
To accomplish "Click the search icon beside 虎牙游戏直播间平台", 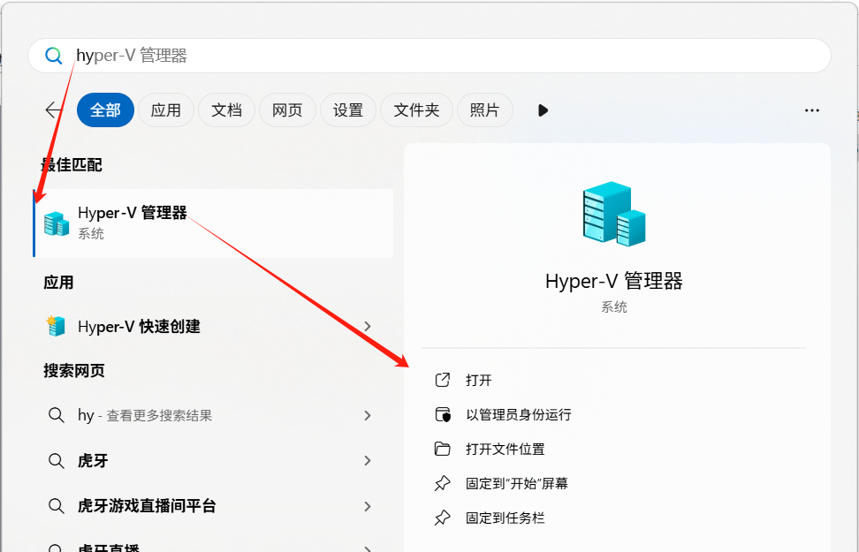I will (x=57, y=505).
